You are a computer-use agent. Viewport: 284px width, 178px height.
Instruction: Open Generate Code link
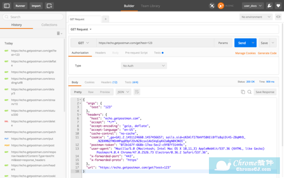click(267, 53)
